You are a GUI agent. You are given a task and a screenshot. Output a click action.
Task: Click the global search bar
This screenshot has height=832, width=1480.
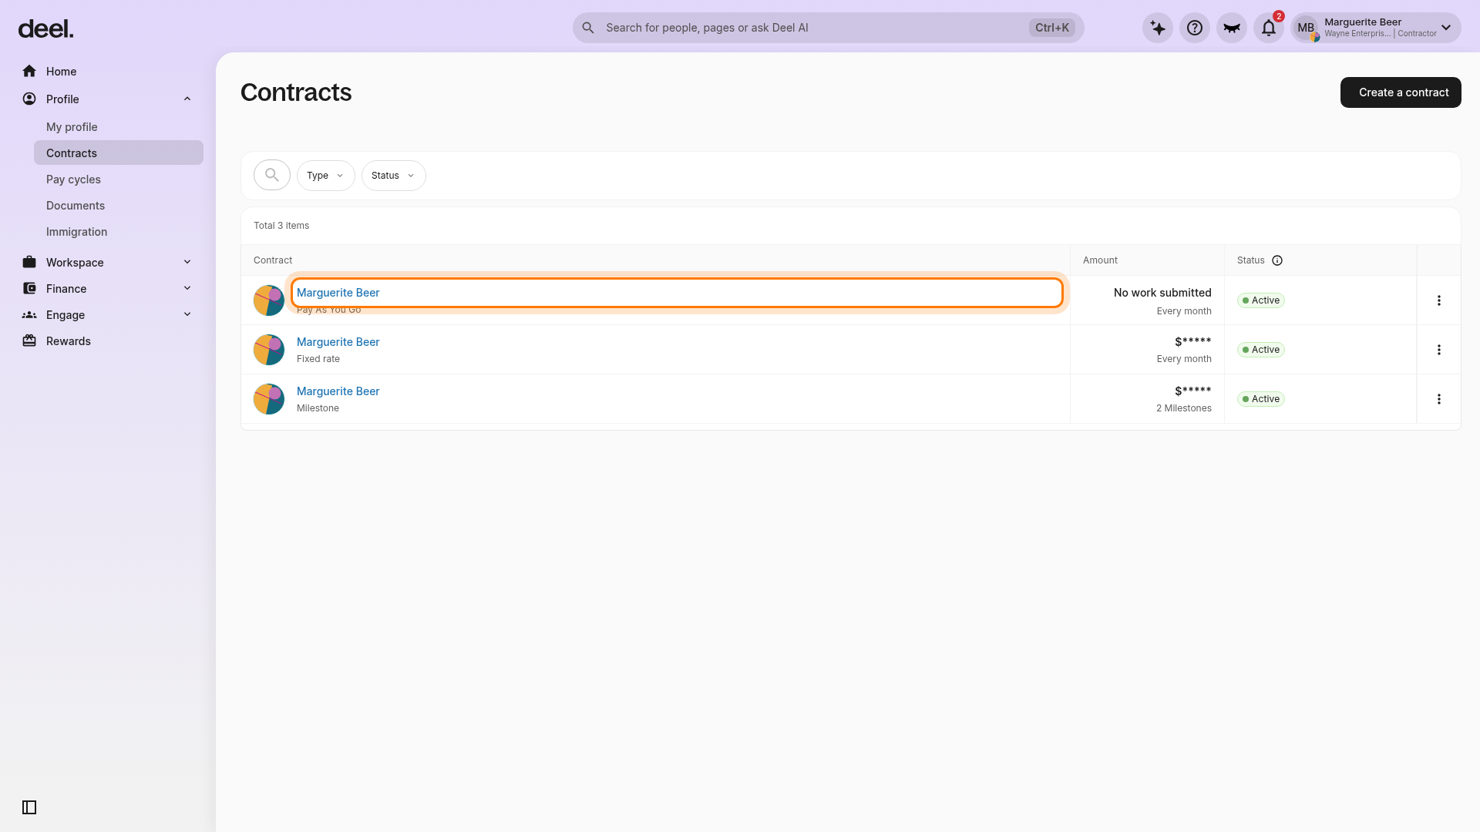(x=828, y=28)
